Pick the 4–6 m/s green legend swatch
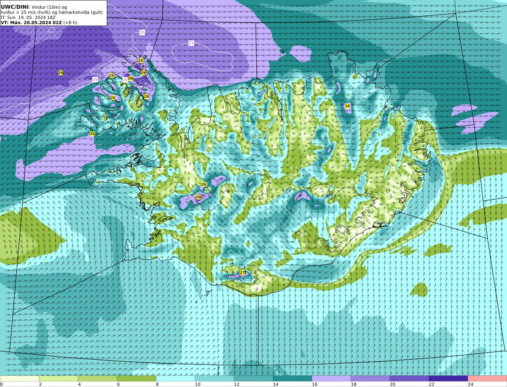 (x=97, y=379)
